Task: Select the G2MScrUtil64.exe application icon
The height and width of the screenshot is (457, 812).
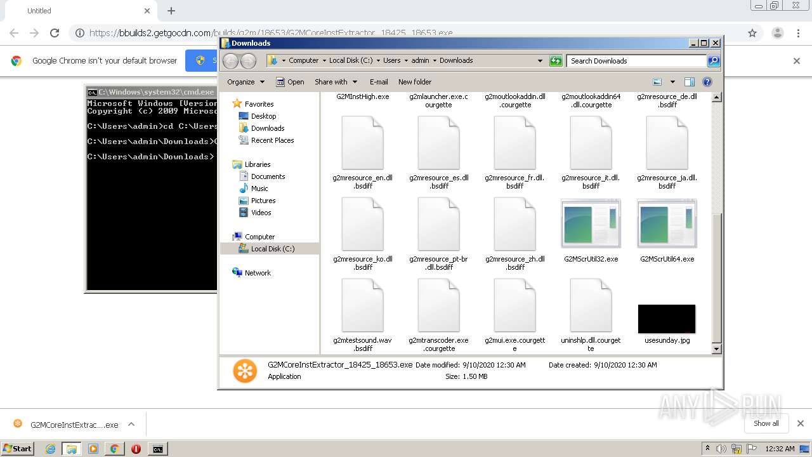Action: (x=667, y=223)
